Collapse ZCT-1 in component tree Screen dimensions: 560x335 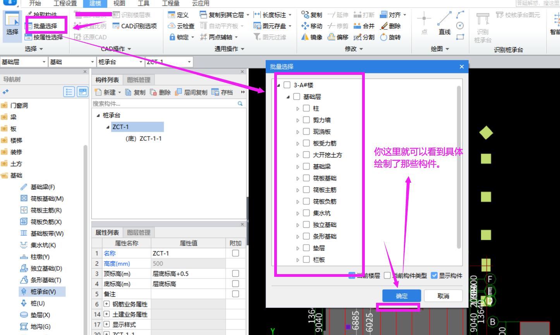point(108,127)
